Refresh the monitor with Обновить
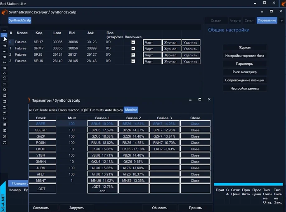 click(x=160, y=208)
